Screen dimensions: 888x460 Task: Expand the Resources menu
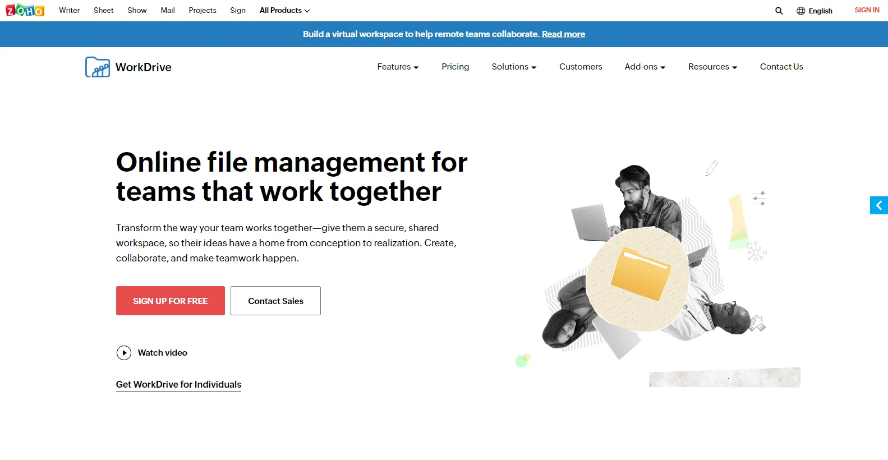click(x=712, y=67)
